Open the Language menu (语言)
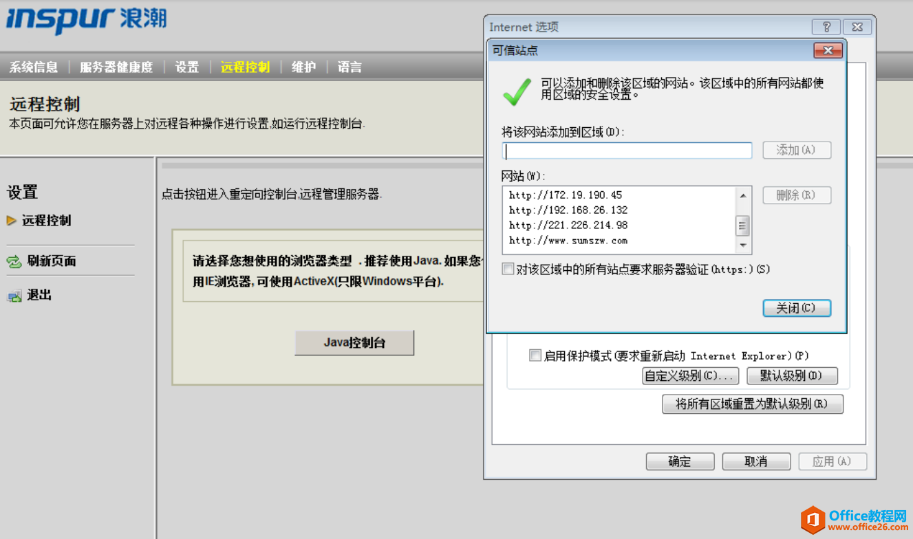913x539 pixels. (350, 67)
